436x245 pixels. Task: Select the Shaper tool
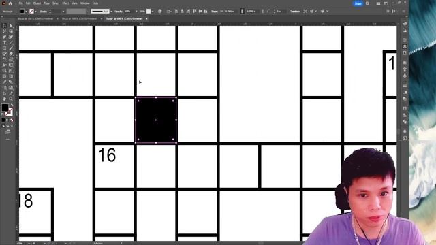coord(5,54)
